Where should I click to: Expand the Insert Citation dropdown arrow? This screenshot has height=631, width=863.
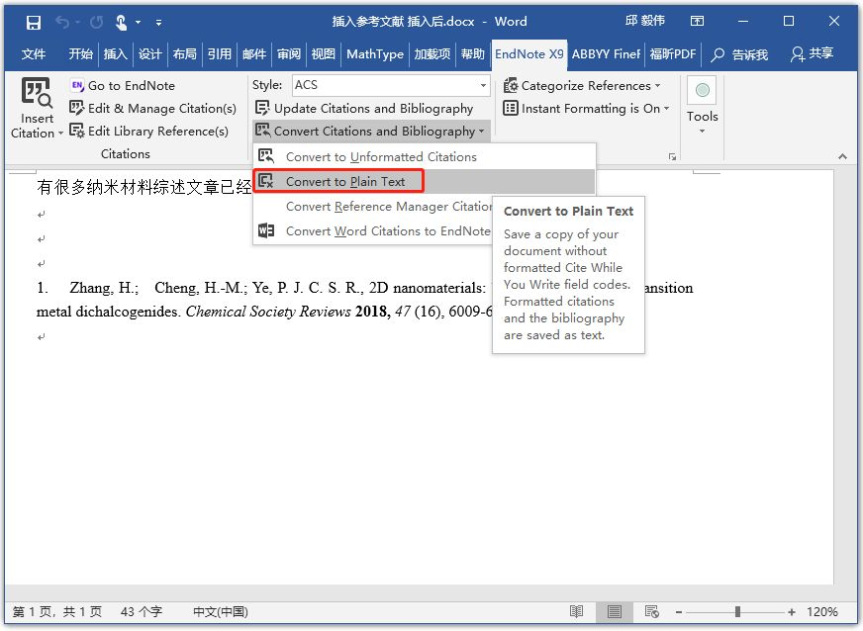pos(60,134)
